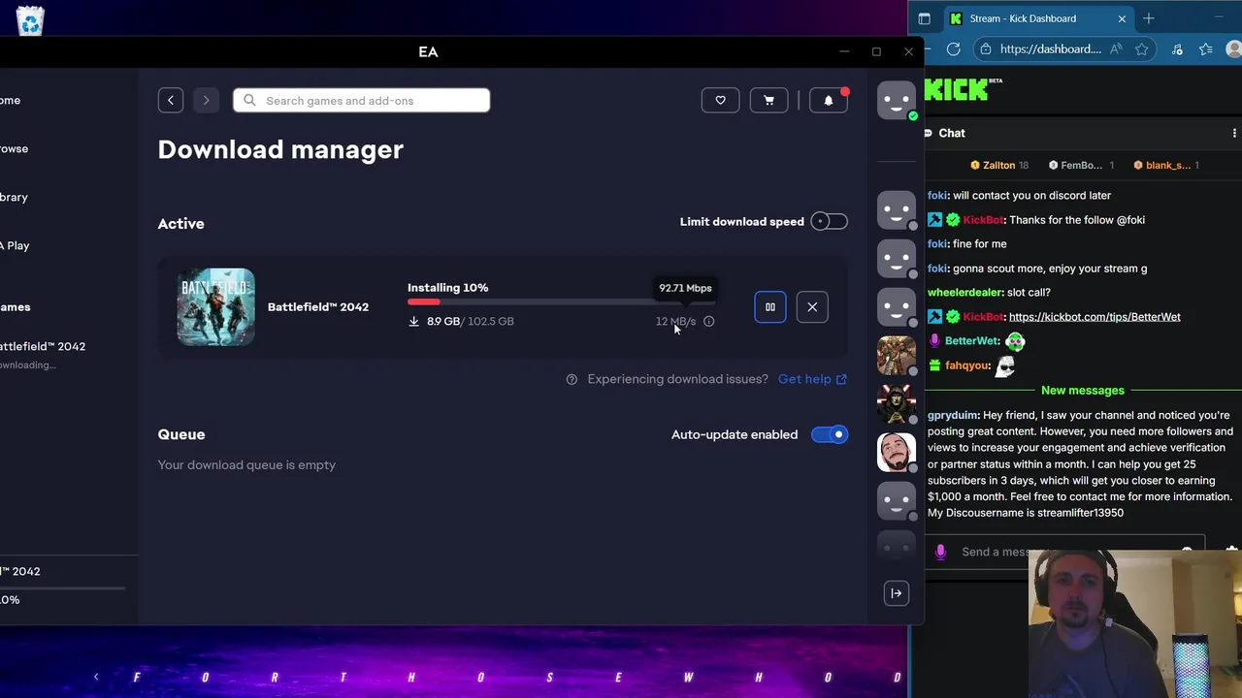Click the Search games and add-ons field
This screenshot has width=1242, height=698.
pos(361,100)
